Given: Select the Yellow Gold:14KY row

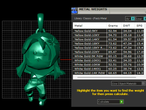Looking at the screenshot, I should (x=108, y=39).
